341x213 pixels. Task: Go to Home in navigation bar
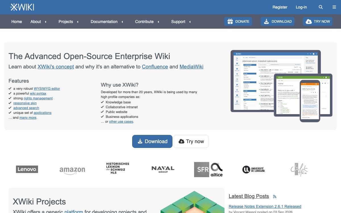click(x=16, y=22)
